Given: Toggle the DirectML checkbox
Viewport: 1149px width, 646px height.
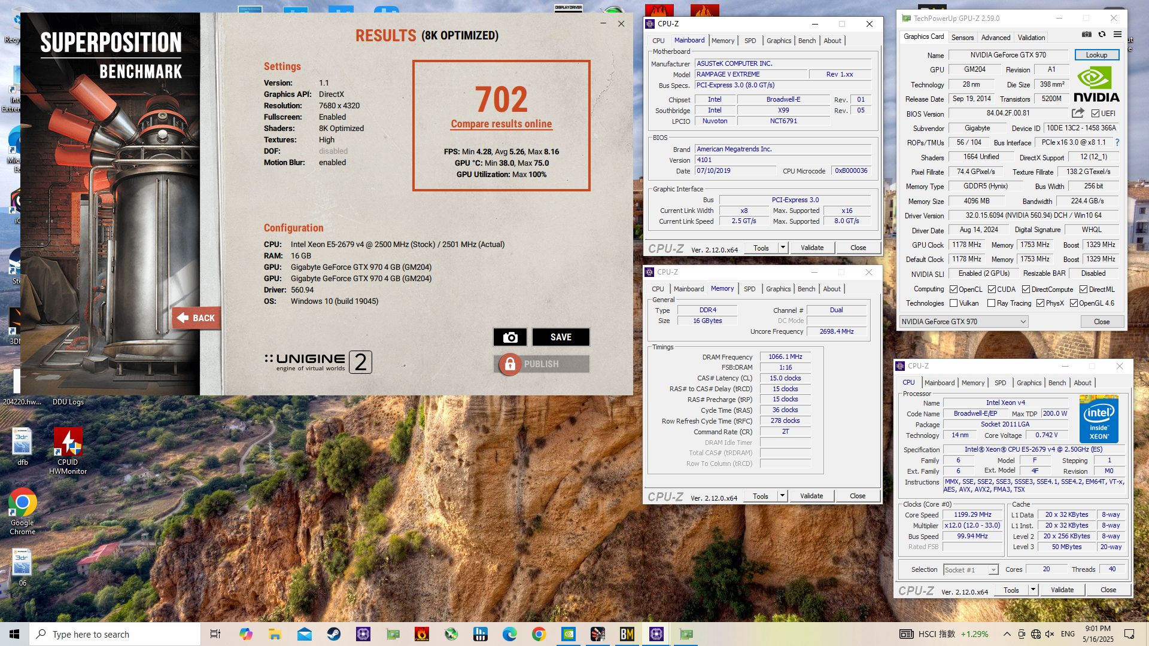Looking at the screenshot, I should pyautogui.click(x=1083, y=290).
